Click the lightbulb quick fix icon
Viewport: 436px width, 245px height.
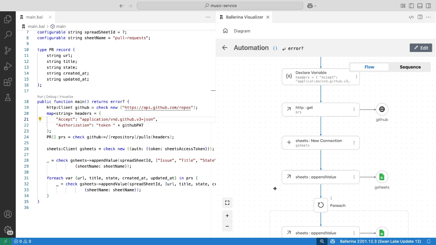click(40, 119)
